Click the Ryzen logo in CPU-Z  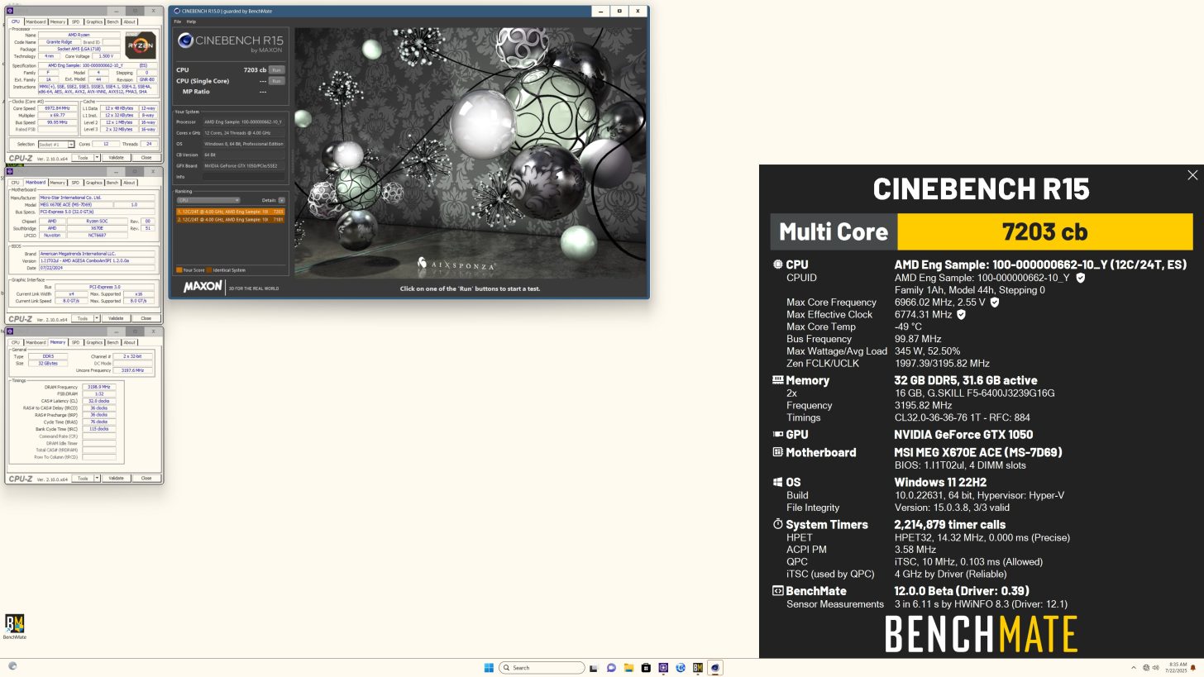click(140, 45)
